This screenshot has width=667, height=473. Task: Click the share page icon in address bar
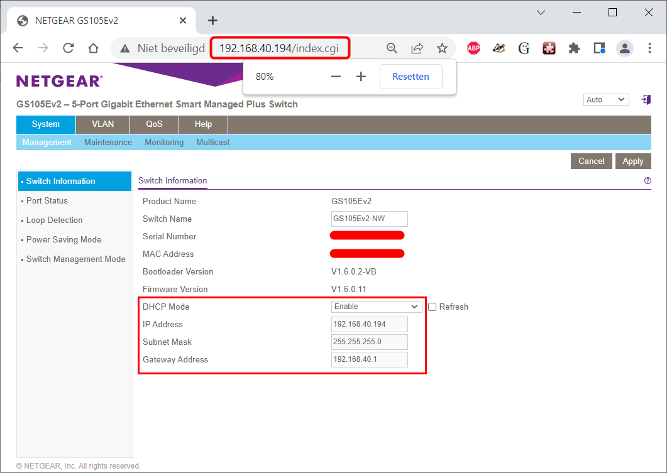pyautogui.click(x=417, y=48)
